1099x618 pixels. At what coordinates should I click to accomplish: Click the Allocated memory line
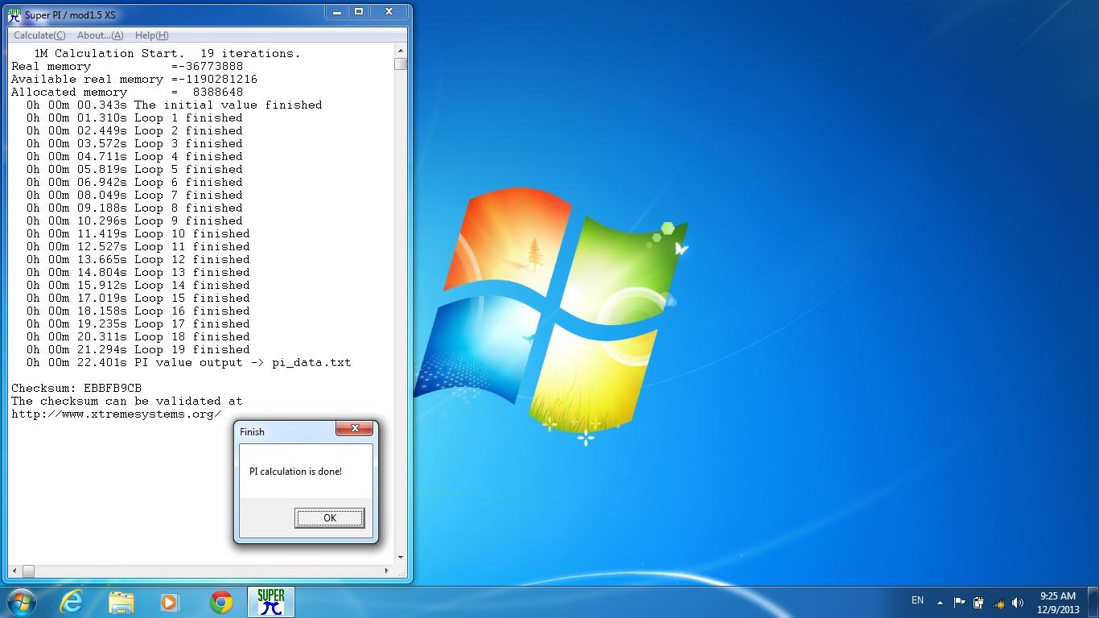127,93
